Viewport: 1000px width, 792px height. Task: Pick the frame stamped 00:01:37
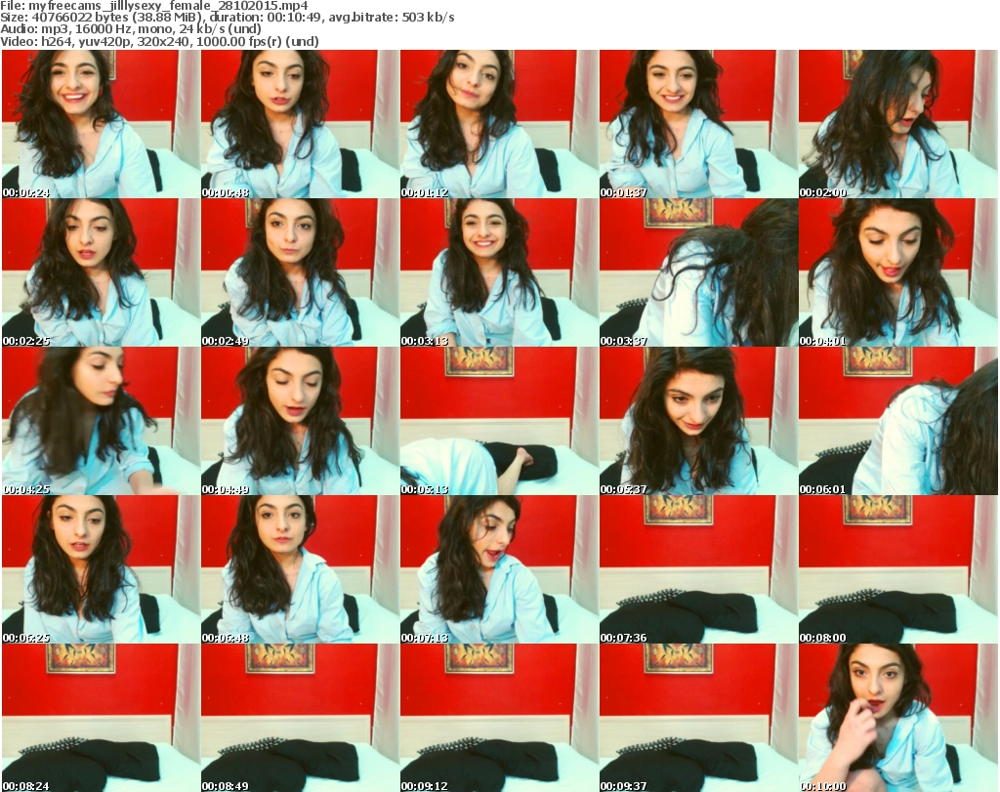698,124
